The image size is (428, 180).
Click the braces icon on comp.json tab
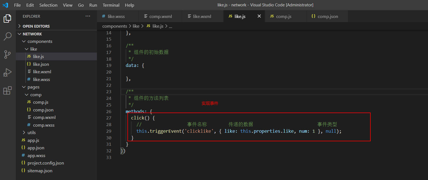point(313,16)
